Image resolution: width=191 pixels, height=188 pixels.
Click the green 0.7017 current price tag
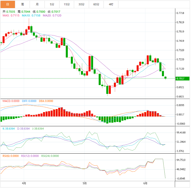click(182, 78)
